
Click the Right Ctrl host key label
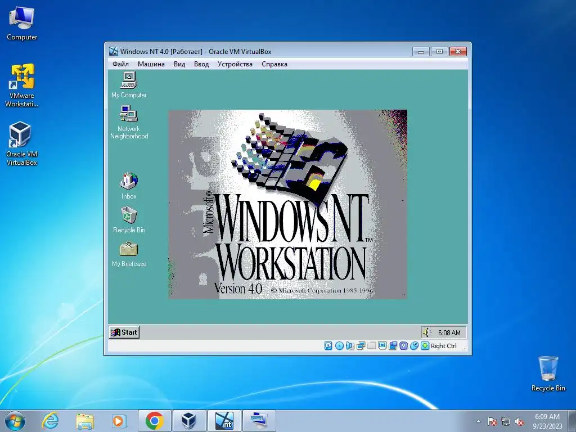443,346
